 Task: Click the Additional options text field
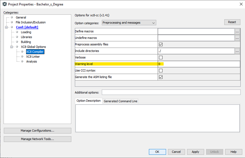point(171,92)
